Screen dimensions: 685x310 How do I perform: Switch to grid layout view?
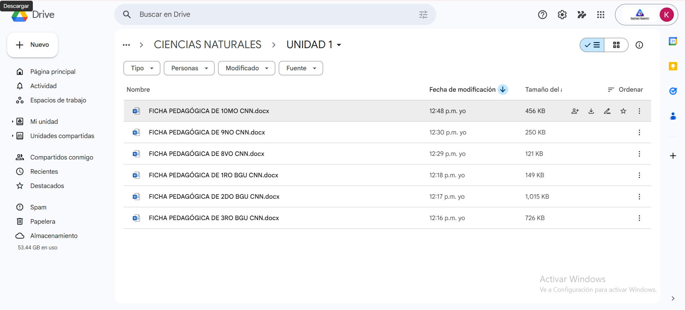(616, 45)
